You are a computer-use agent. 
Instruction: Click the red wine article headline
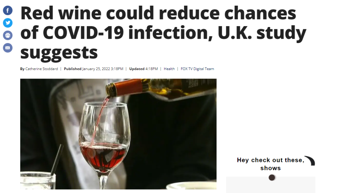coord(163,32)
